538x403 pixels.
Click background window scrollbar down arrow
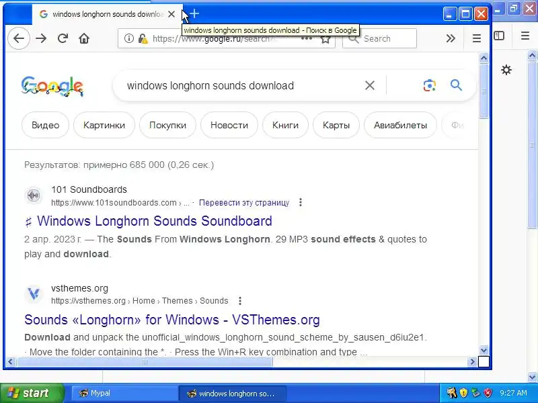[x=532, y=377]
